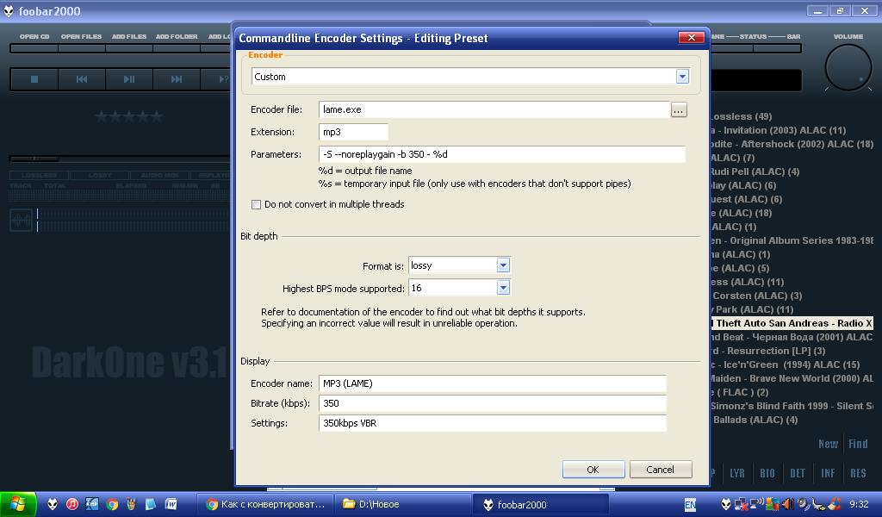Viewport: 882px width, 517px height.
Task: Click the EN language indicator in tray
Action: [690, 504]
